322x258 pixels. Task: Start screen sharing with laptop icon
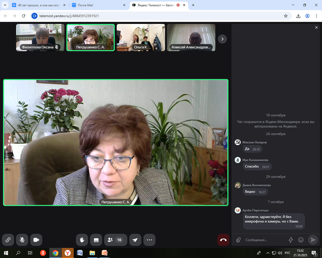tap(96, 240)
